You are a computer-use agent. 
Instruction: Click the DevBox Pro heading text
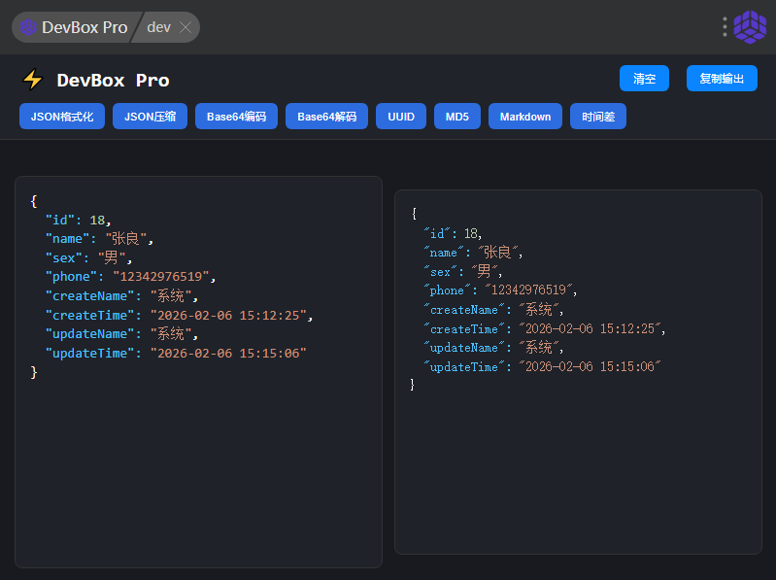point(113,80)
